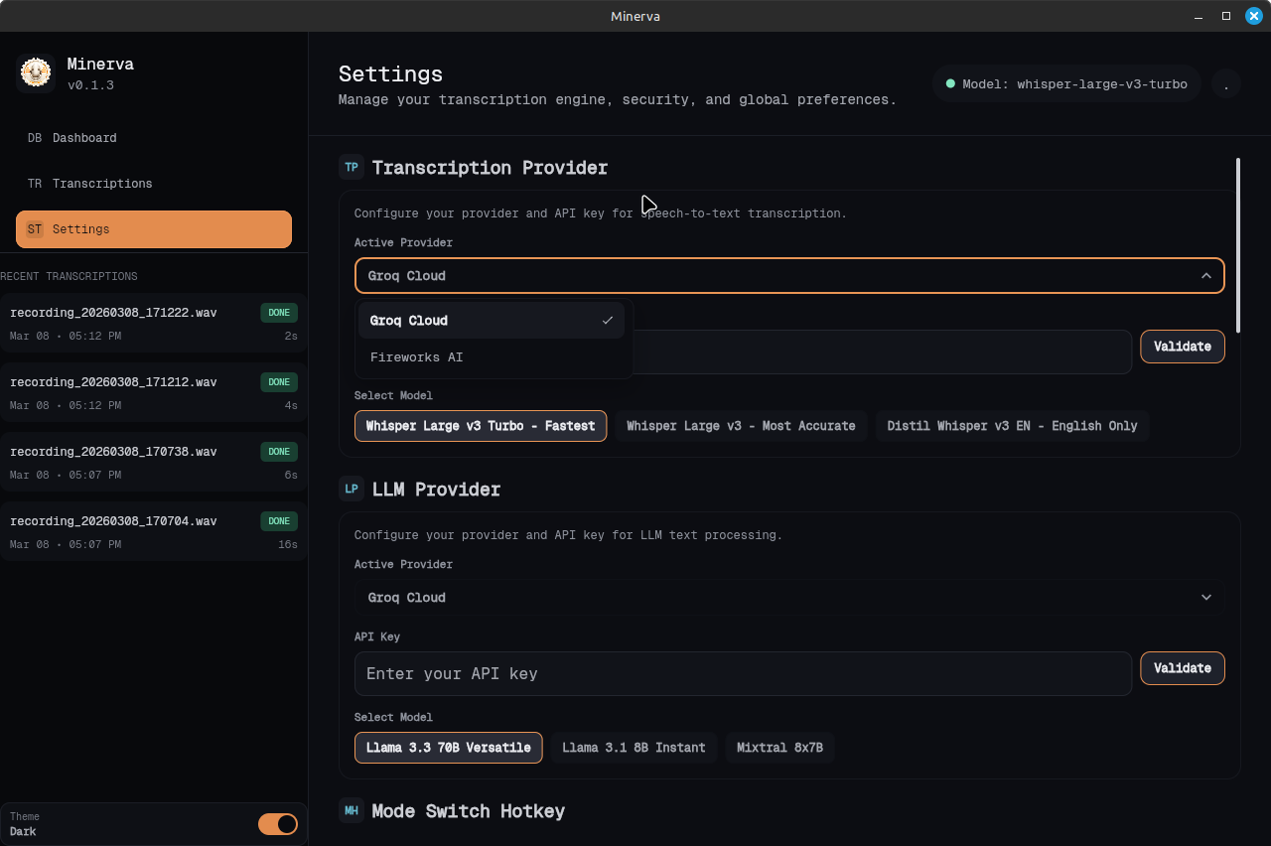Validate the transcription API key
The image size is (1271, 846).
tap(1182, 347)
